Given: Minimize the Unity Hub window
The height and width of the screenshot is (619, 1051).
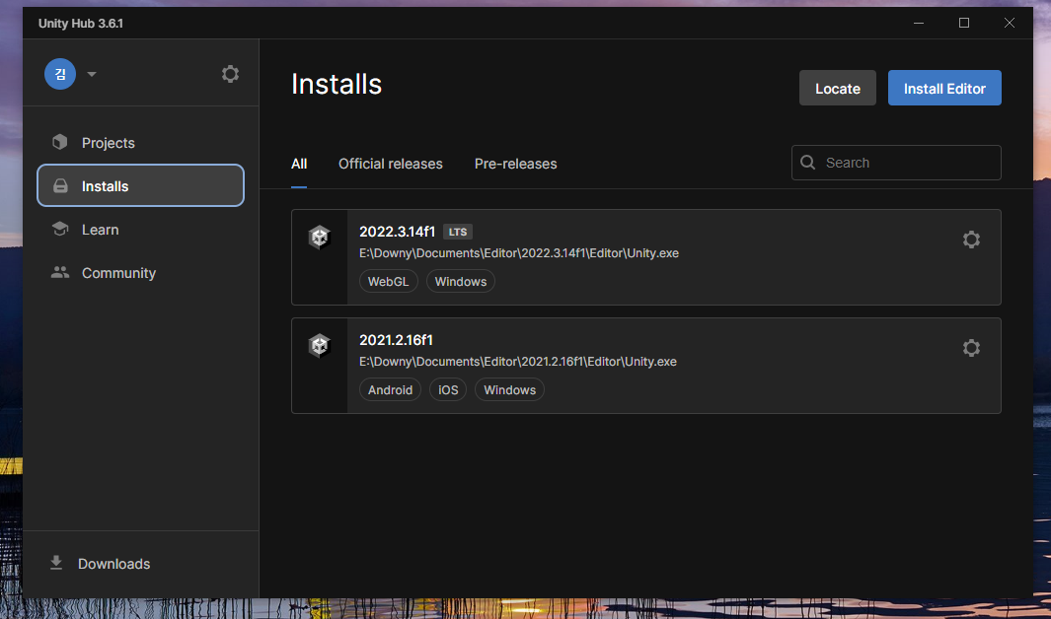Looking at the screenshot, I should click(x=919, y=23).
